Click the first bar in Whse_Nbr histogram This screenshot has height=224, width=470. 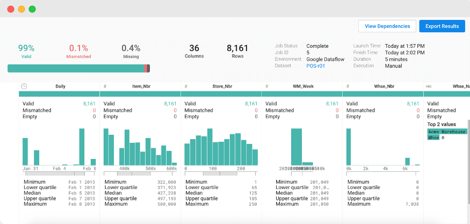pos(349,147)
